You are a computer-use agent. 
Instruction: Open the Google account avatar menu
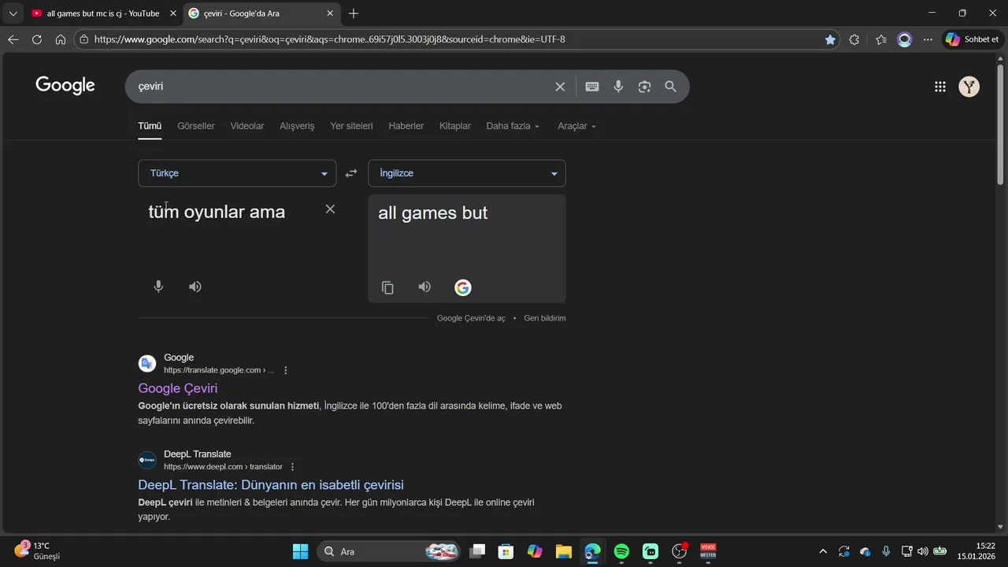tap(969, 87)
